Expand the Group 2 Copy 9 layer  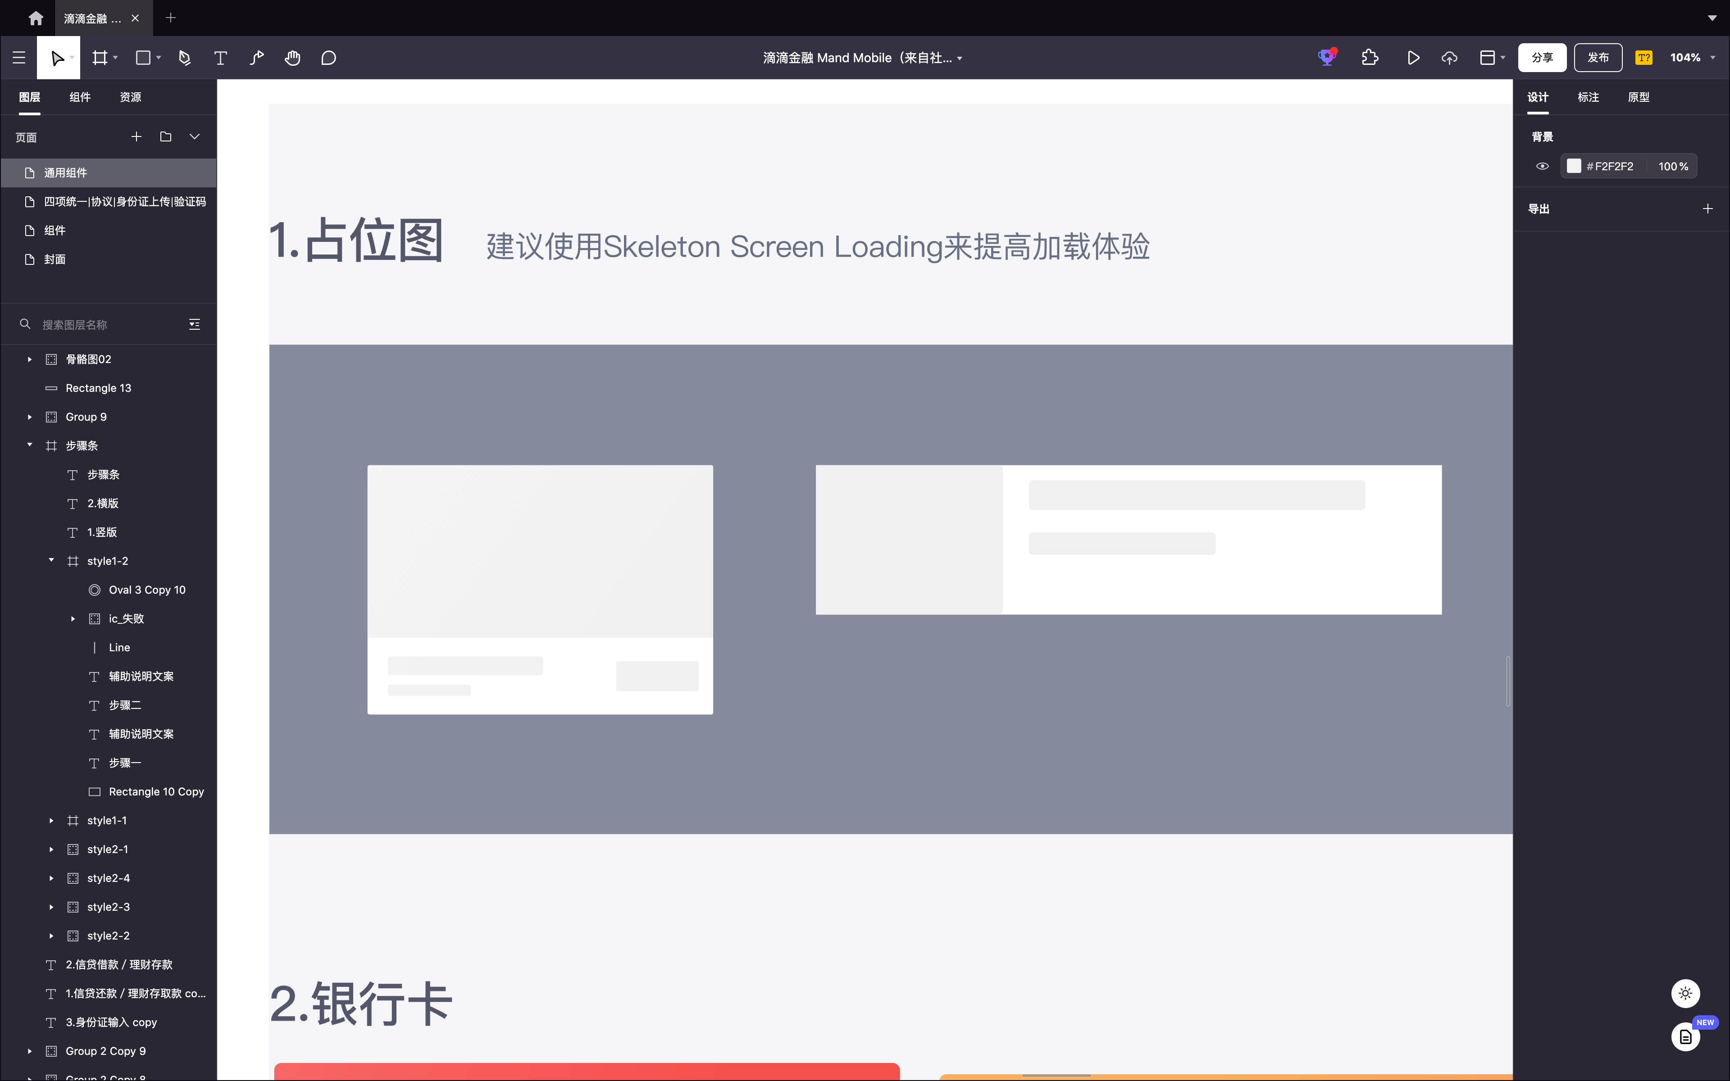coord(29,1051)
